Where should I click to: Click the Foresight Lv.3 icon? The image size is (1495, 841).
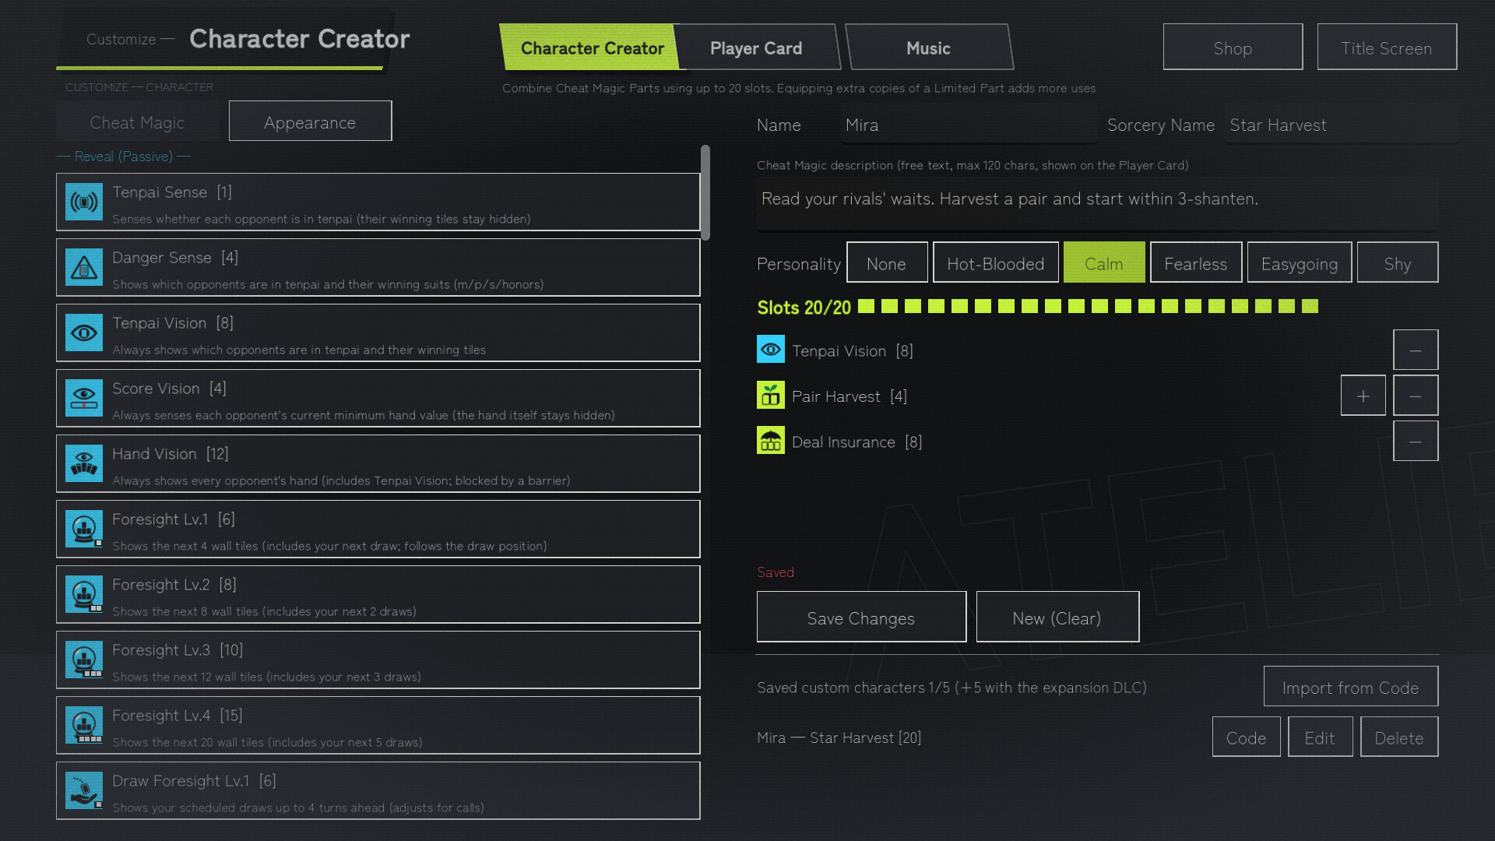point(84,660)
